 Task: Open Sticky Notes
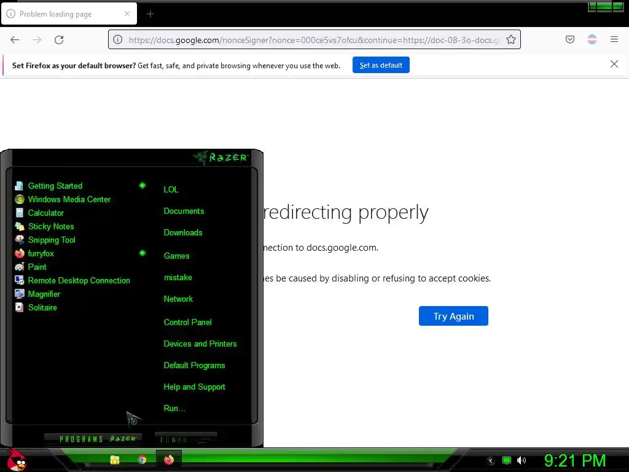point(51,226)
